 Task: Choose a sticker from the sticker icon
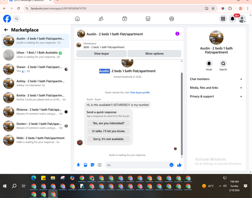(x=92, y=165)
